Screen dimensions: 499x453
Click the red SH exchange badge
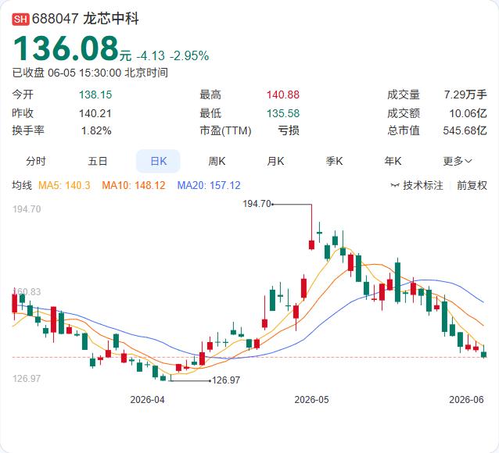click(x=20, y=19)
